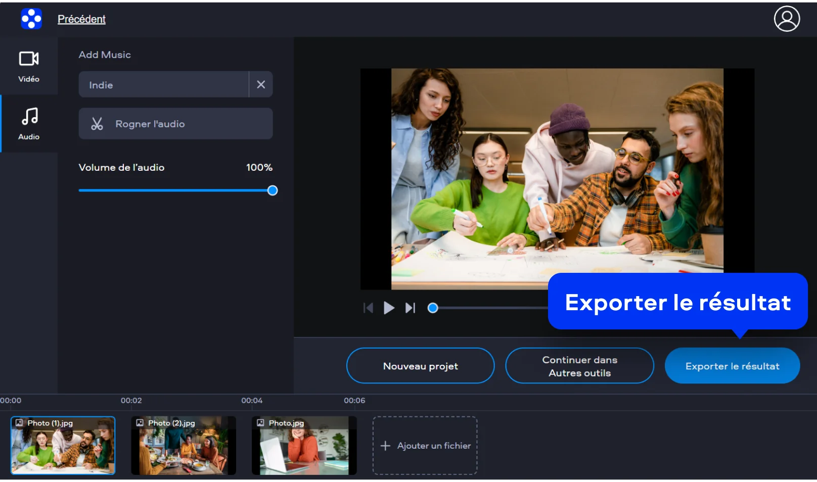Select the Photo (1).jpg timeline clip

(x=63, y=446)
